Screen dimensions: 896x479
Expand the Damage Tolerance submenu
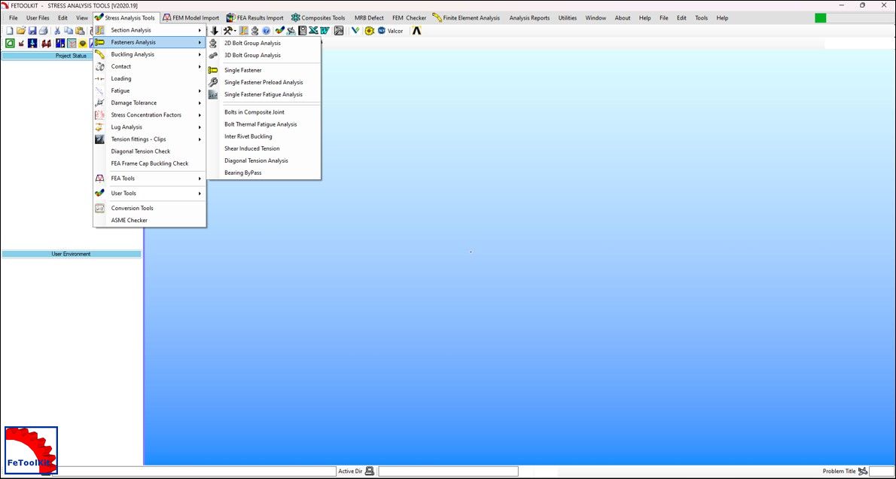(150, 103)
